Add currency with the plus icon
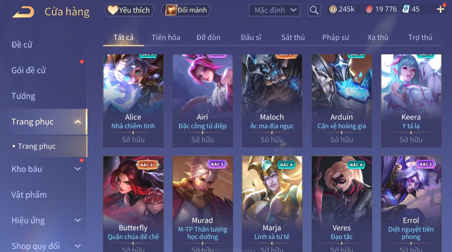Screen dimensions: 452x252 [x=440, y=9]
